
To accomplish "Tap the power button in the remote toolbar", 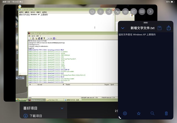I will tap(92, 12).
